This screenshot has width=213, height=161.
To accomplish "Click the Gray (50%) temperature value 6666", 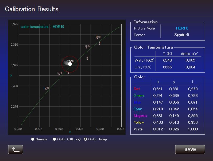I will tap(167, 67).
